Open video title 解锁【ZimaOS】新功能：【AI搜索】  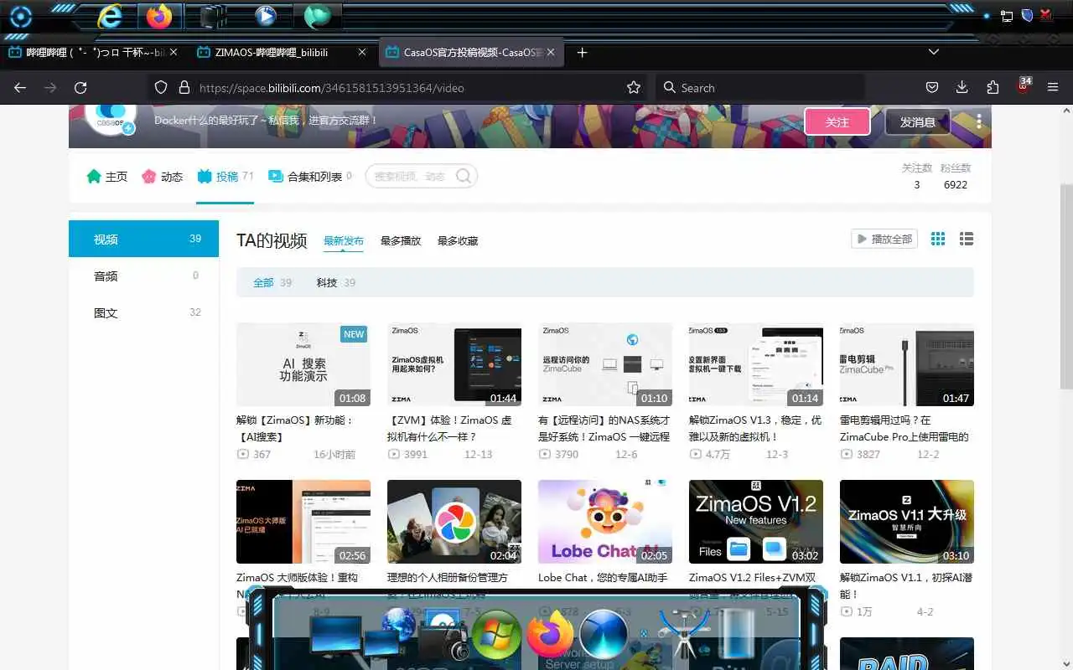coord(295,428)
